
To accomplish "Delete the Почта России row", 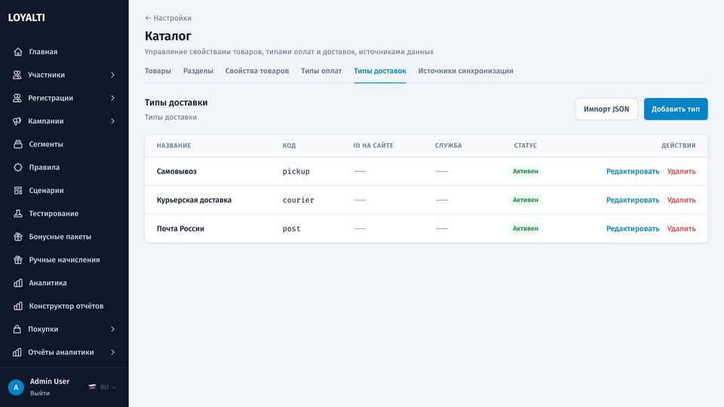I will pos(681,228).
